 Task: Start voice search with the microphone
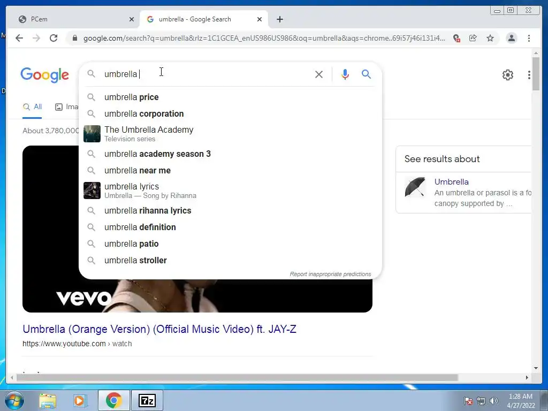[x=345, y=74]
